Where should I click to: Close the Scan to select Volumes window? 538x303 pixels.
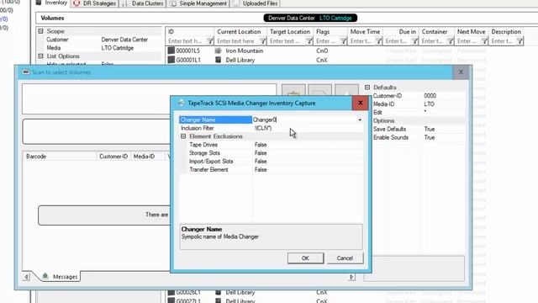click(x=461, y=72)
